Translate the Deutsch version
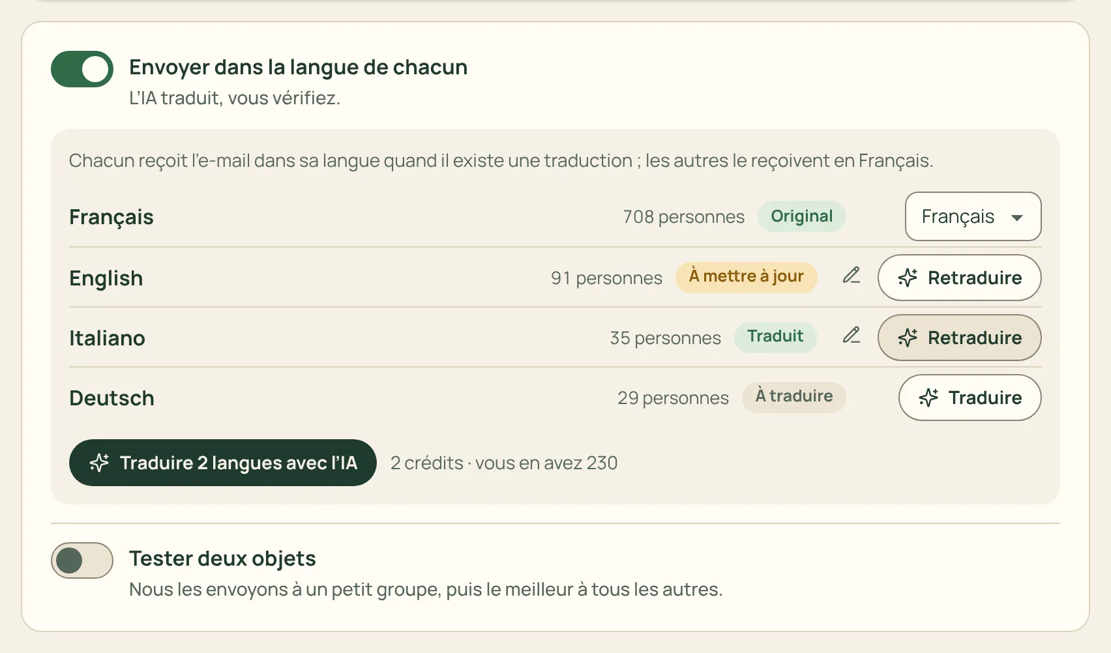 [x=970, y=398]
